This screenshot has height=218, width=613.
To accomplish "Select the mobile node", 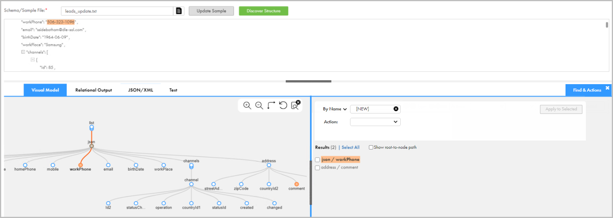I will (53, 165).
